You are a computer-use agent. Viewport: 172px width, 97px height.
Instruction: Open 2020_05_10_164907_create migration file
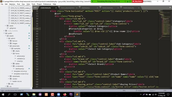coord(20,23)
